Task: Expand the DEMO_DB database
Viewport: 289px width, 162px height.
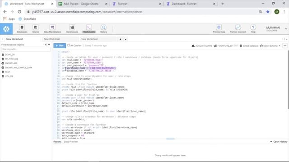Action: (8, 54)
